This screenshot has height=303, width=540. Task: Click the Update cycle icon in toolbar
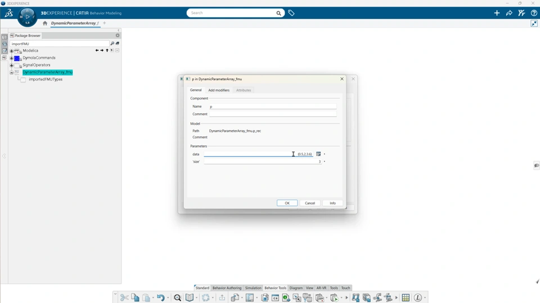[x=206, y=297]
